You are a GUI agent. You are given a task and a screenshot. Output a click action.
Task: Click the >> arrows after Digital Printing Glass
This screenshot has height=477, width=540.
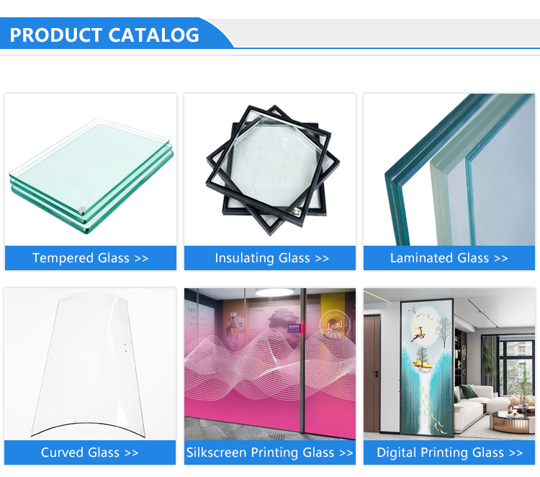[x=516, y=453]
